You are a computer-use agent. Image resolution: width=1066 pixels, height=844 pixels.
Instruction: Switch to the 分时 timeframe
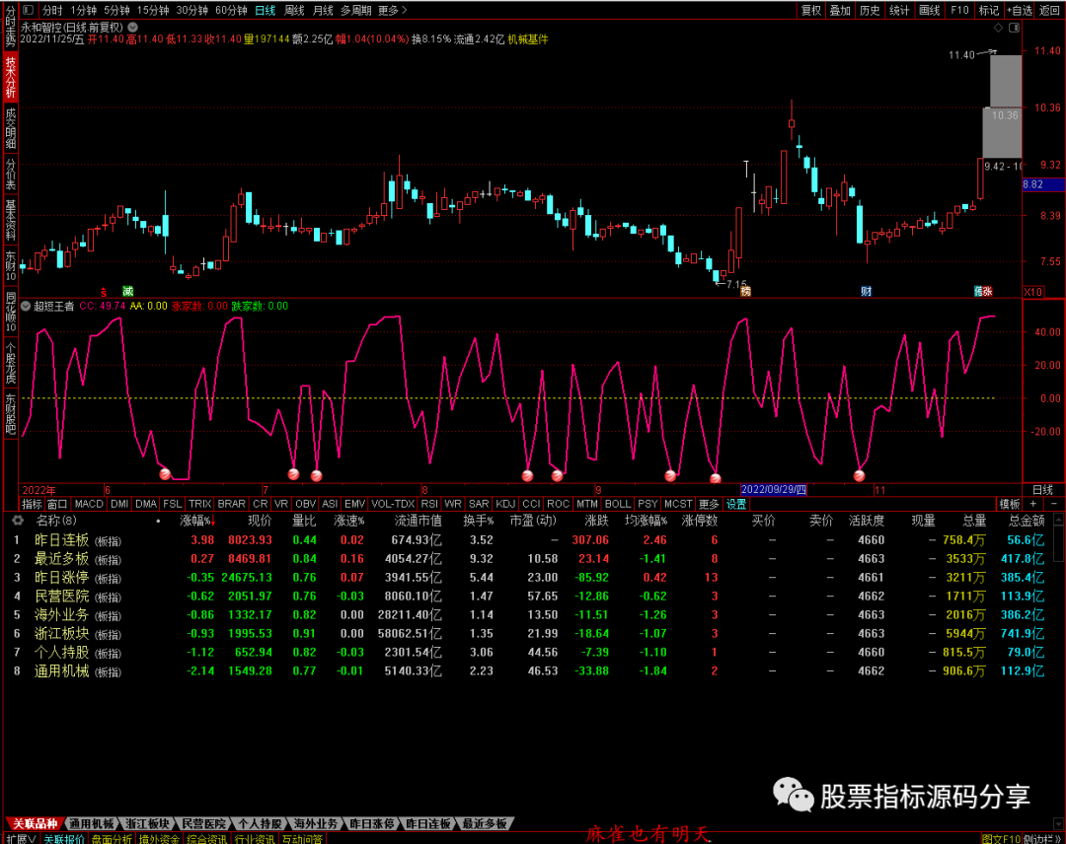tap(52, 10)
